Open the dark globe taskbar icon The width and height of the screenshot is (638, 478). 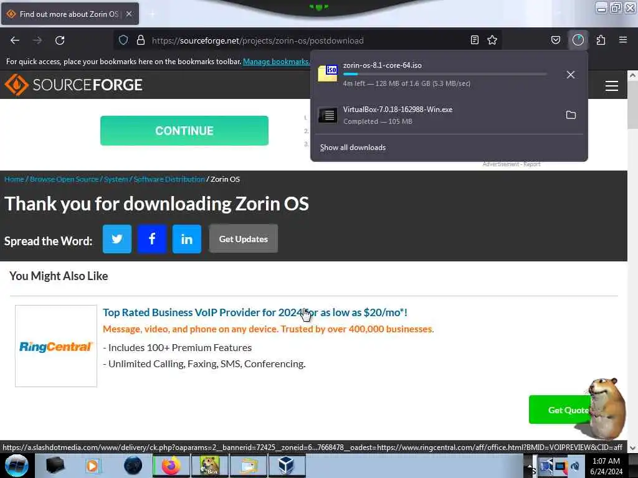coord(133,466)
